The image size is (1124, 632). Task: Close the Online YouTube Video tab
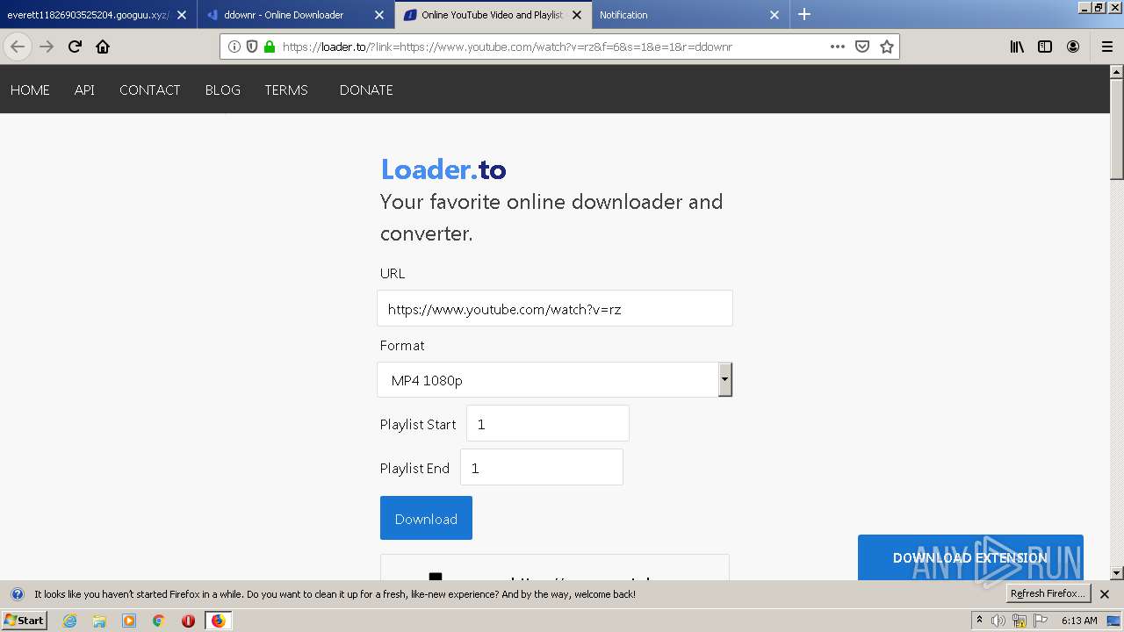click(x=577, y=15)
